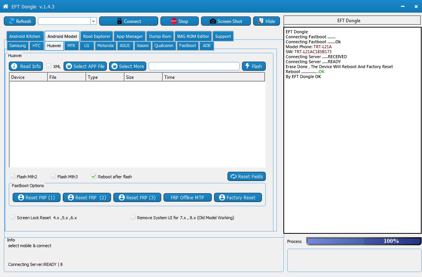Take a Screen Shot with camera button
Viewport: 422px width, 277px height.
(x=226, y=21)
